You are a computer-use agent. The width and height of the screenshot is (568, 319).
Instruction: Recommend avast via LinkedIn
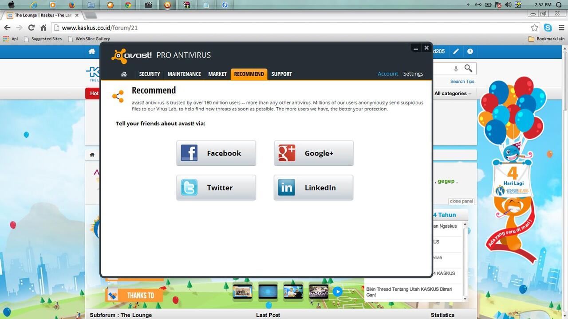coord(314,187)
